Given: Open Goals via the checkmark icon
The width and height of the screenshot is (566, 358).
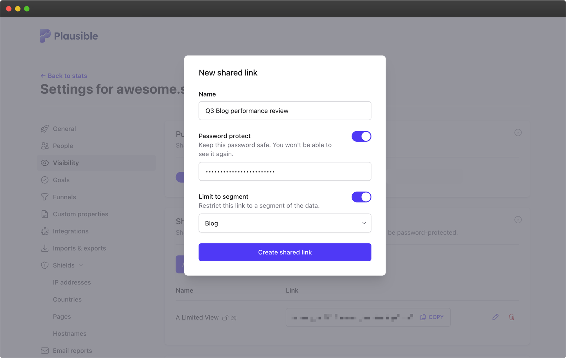Looking at the screenshot, I should click(x=45, y=180).
